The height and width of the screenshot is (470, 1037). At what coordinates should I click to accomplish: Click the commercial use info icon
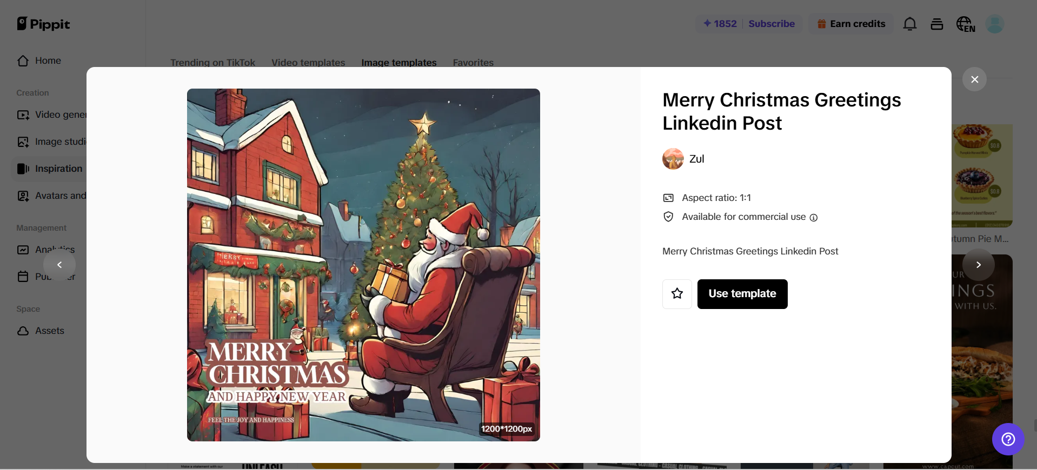click(x=813, y=217)
